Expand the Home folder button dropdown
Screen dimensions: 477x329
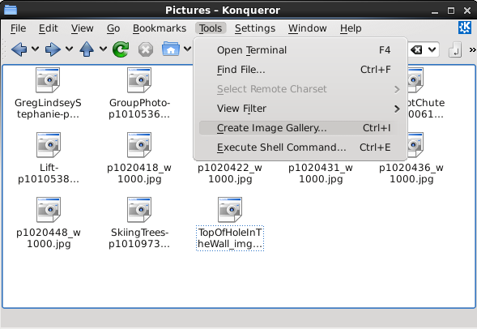coord(187,49)
